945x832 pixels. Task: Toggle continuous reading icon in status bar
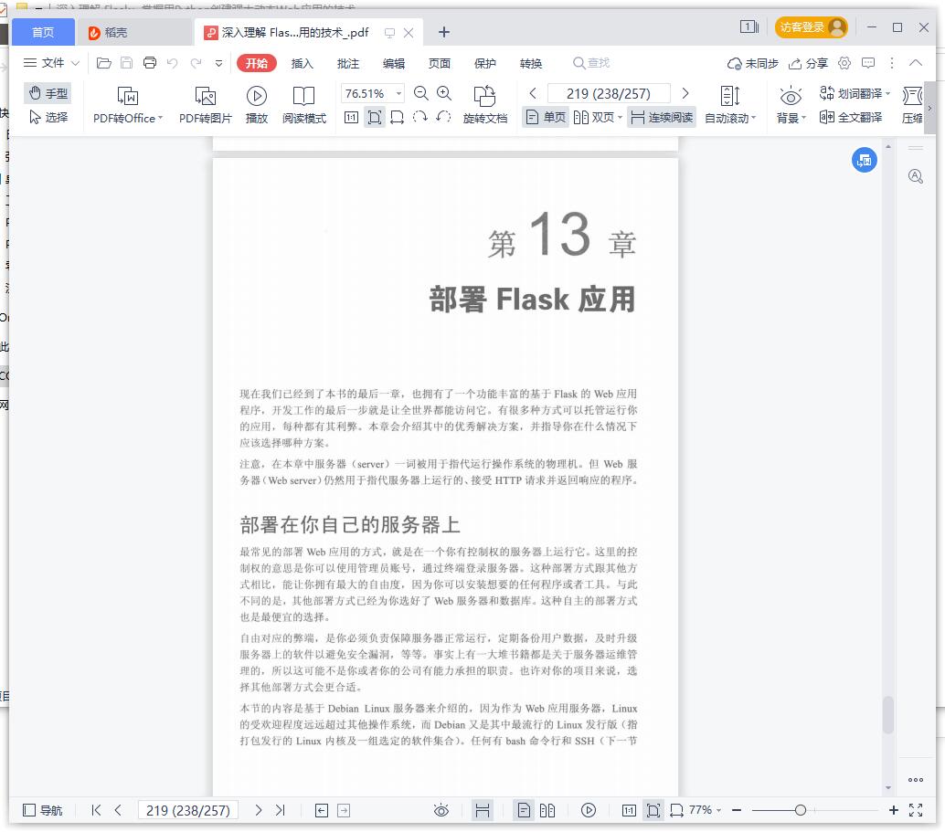click(x=483, y=810)
